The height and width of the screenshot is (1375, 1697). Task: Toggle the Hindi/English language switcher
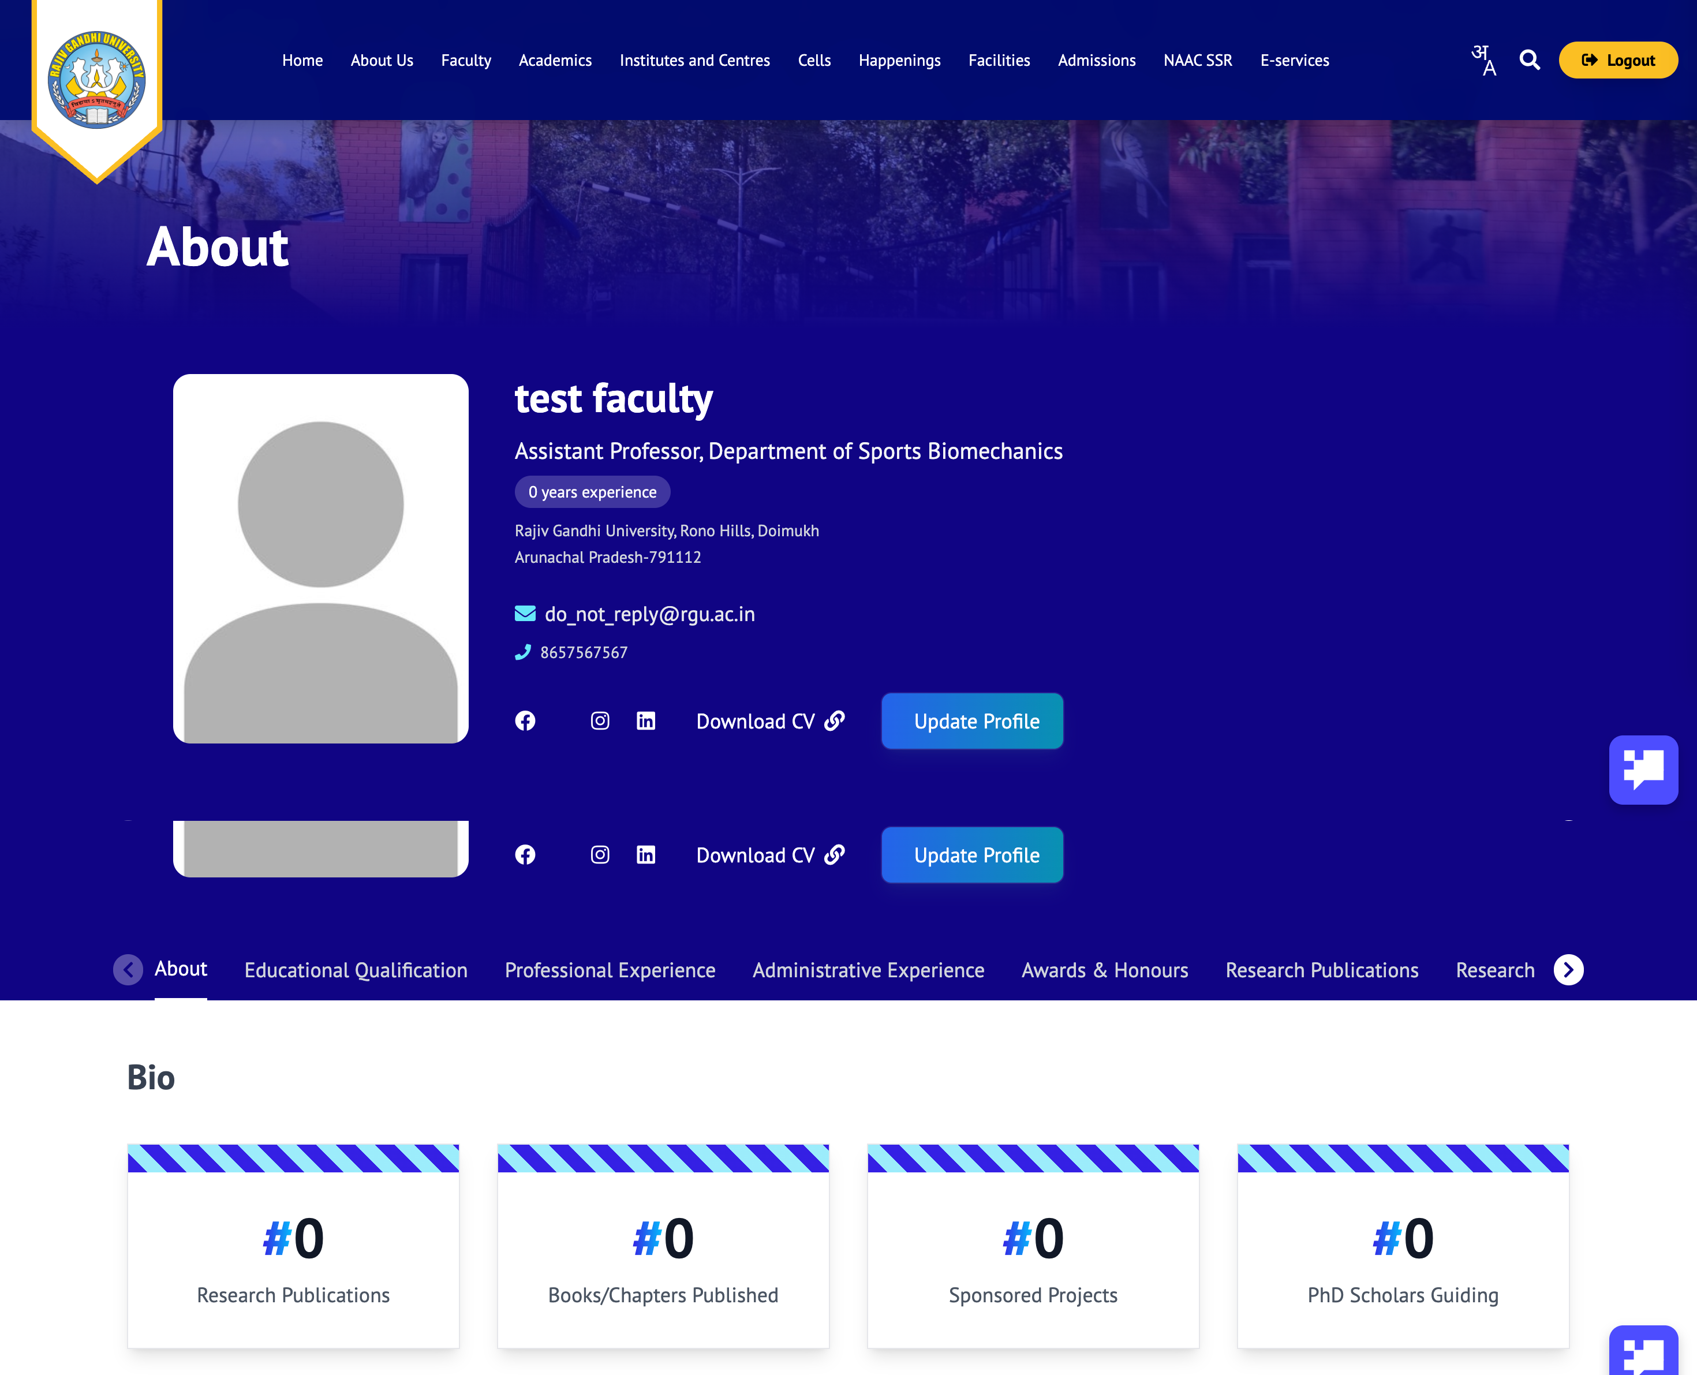point(1485,60)
